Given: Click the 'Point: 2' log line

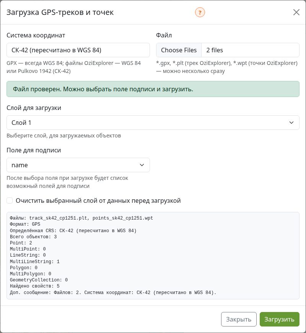Looking at the screenshot, I should (x=21, y=243).
